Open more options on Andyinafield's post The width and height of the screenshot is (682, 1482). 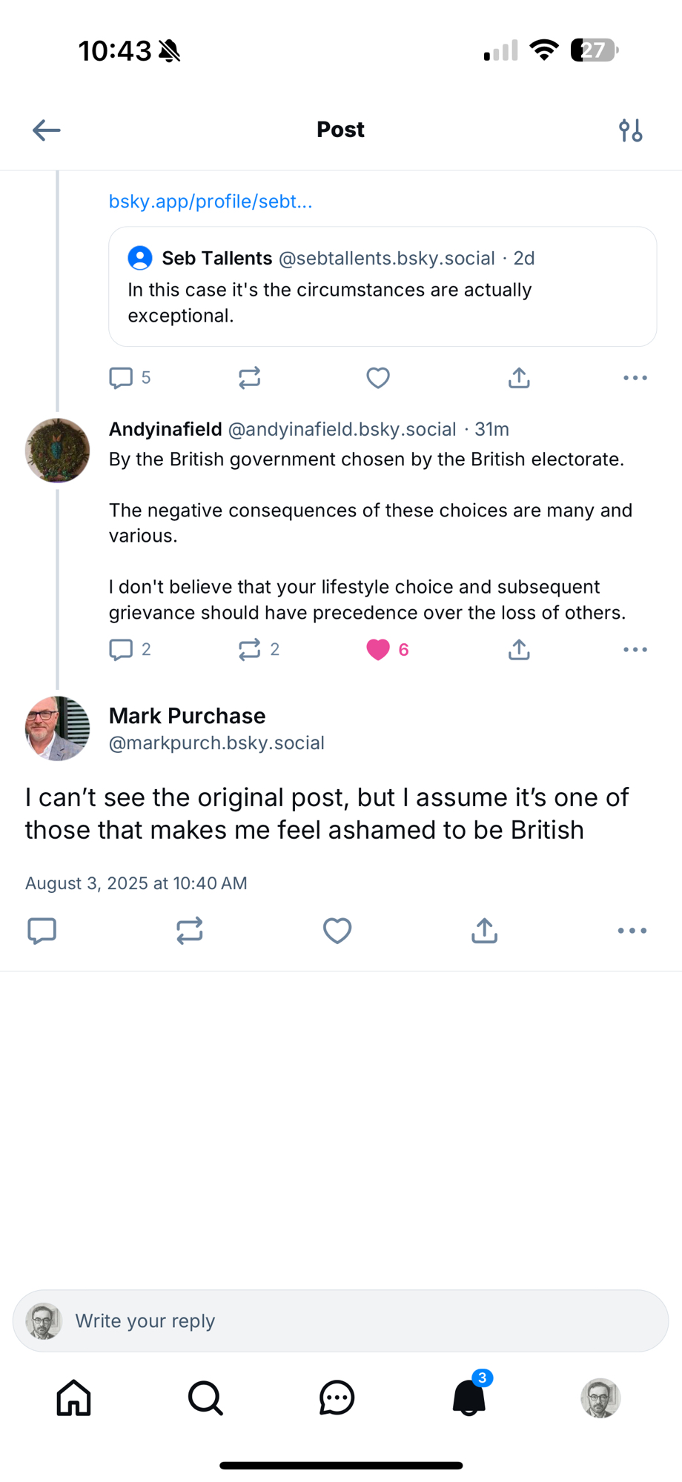(635, 650)
